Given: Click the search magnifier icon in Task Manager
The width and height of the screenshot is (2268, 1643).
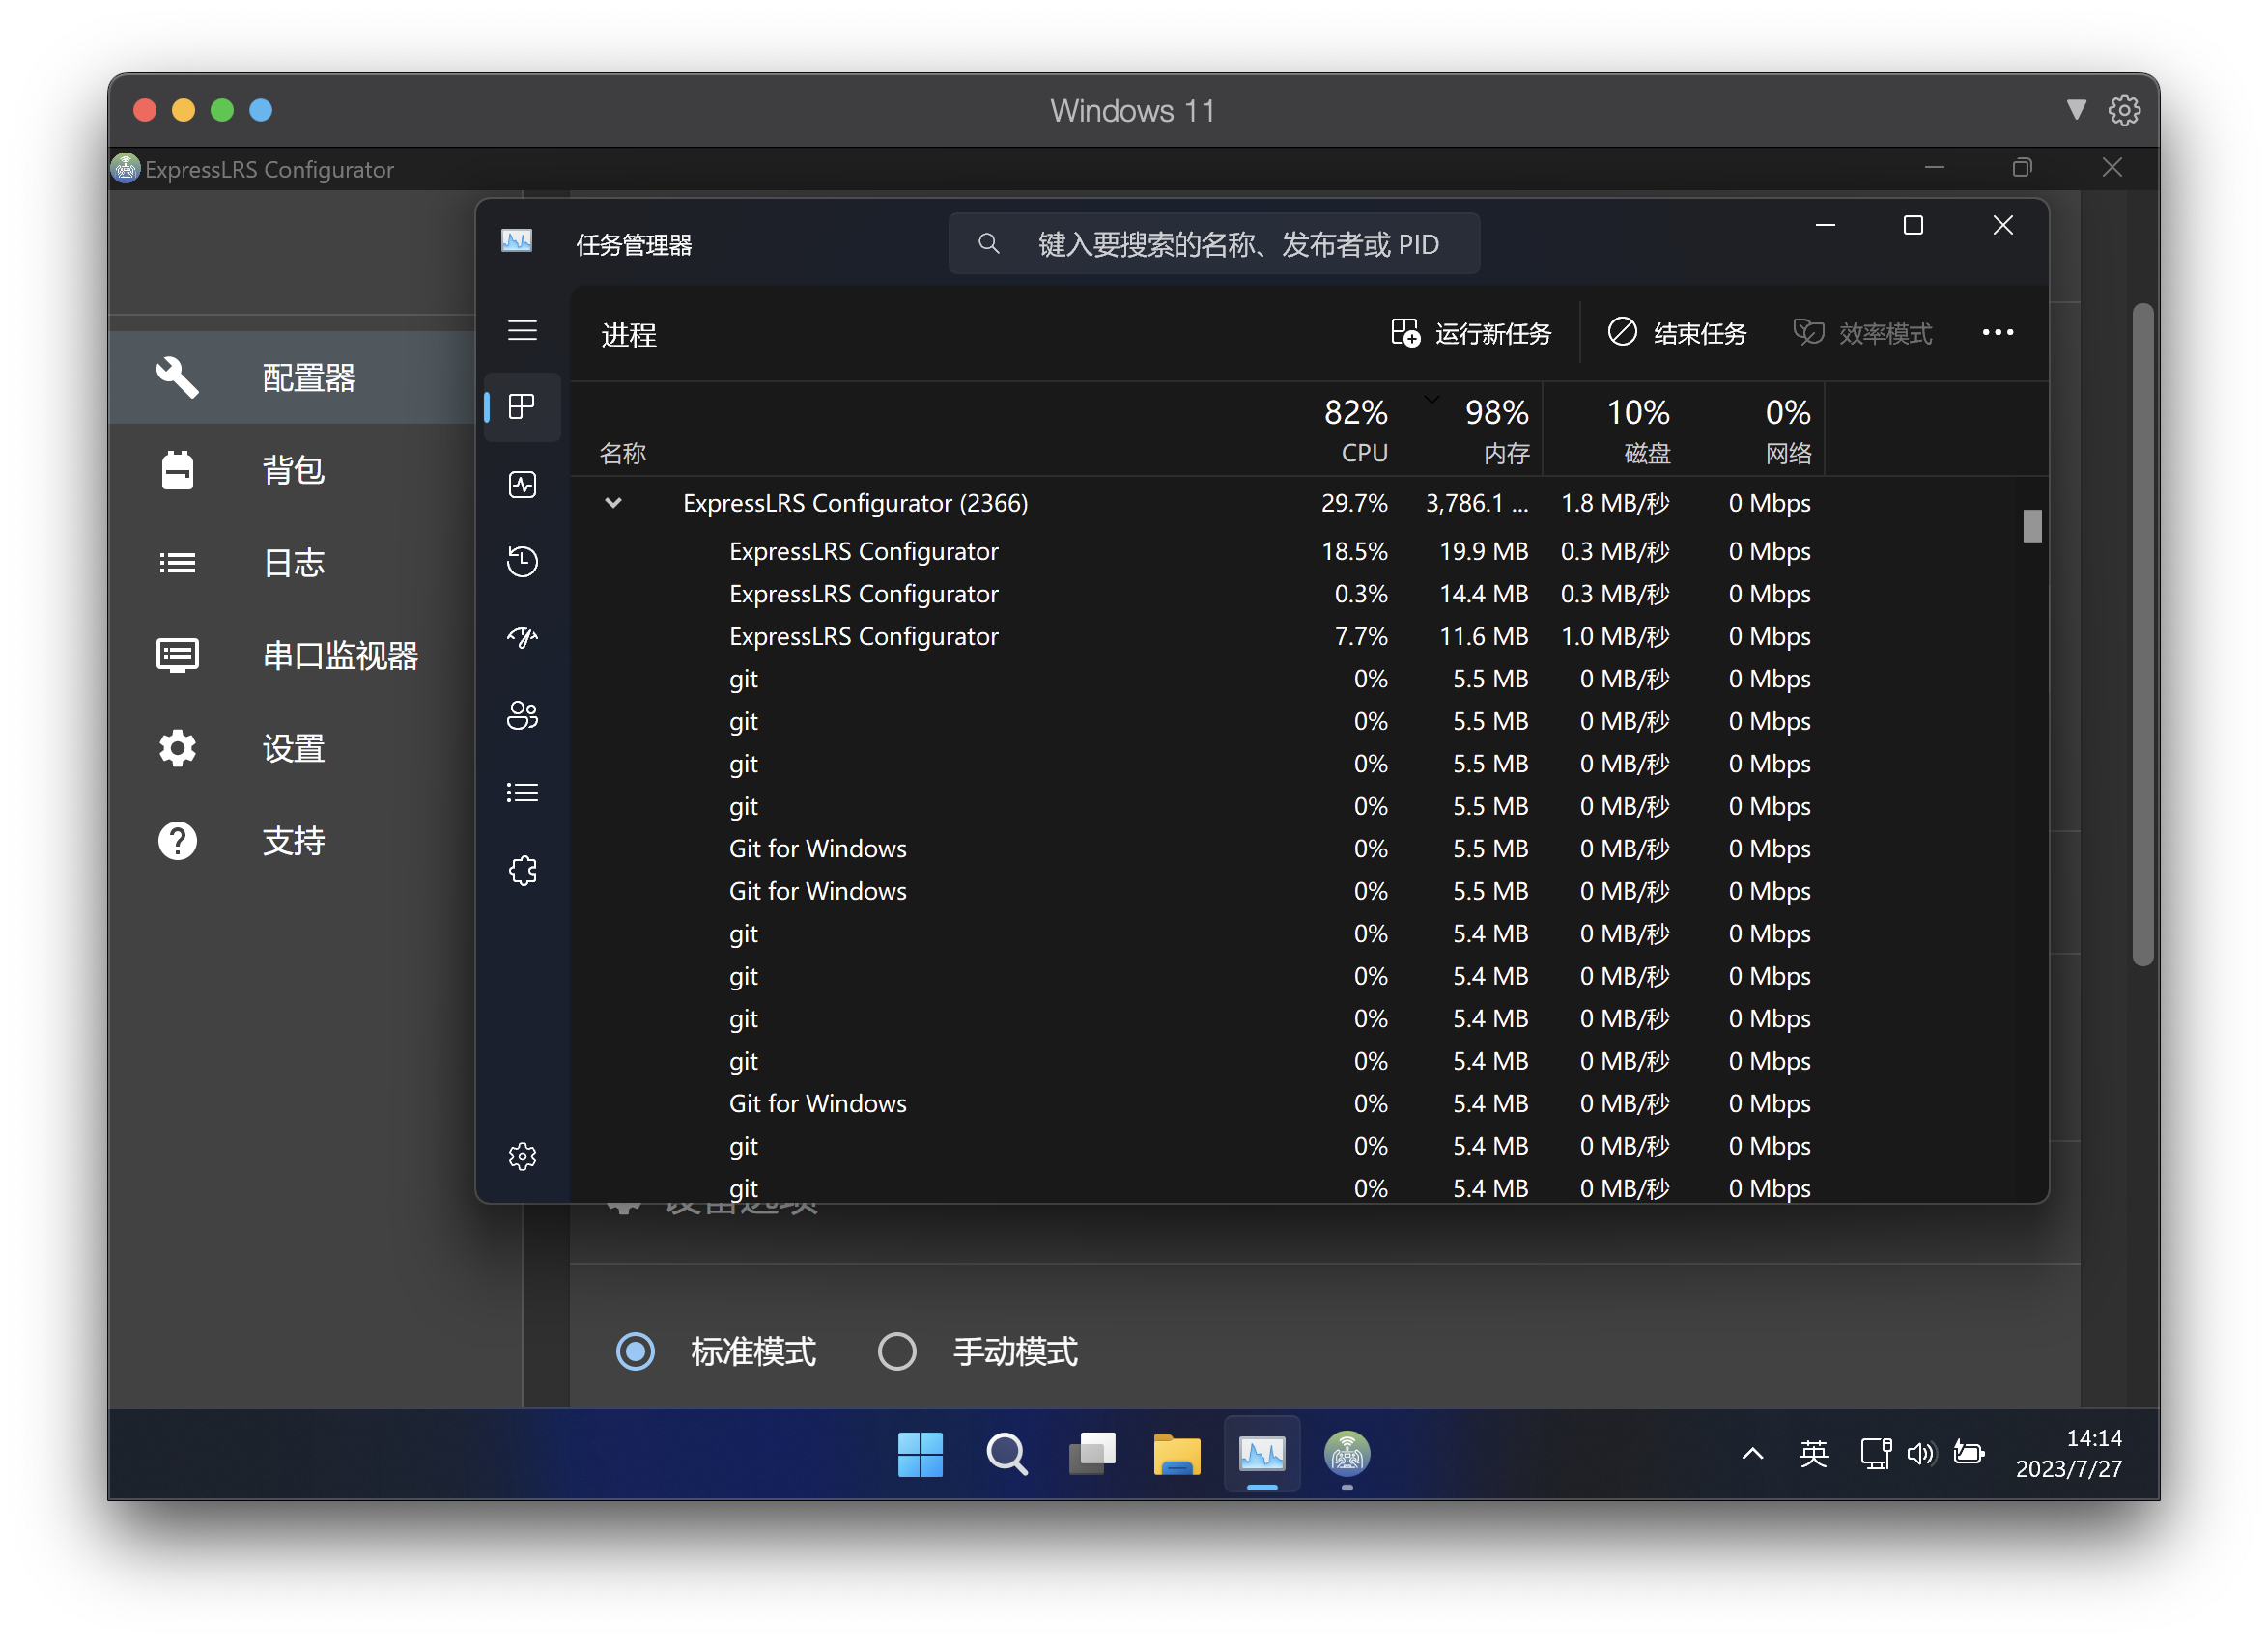Looking at the screenshot, I should (x=988, y=244).
